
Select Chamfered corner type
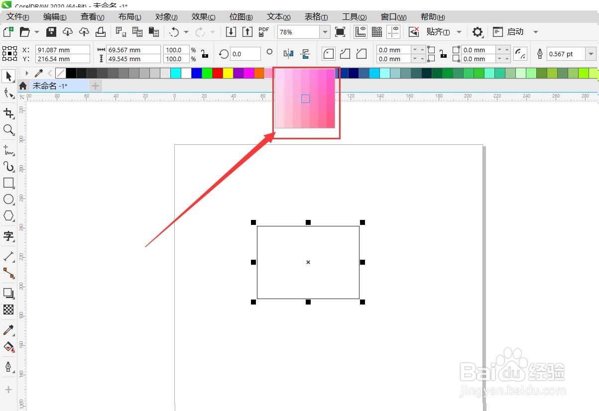[x=362, y=54]
